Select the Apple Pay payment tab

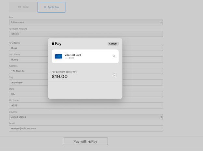[x=51, y=7]
